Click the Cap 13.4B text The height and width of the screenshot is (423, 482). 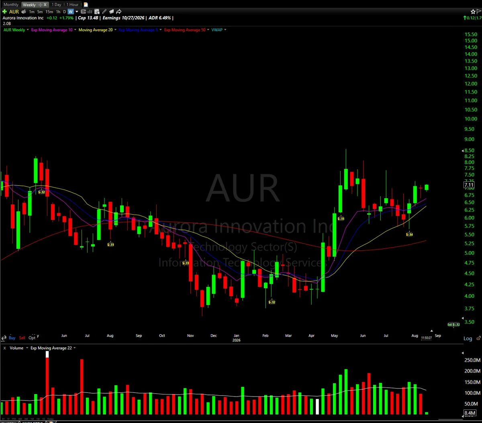tap(88, 18)
